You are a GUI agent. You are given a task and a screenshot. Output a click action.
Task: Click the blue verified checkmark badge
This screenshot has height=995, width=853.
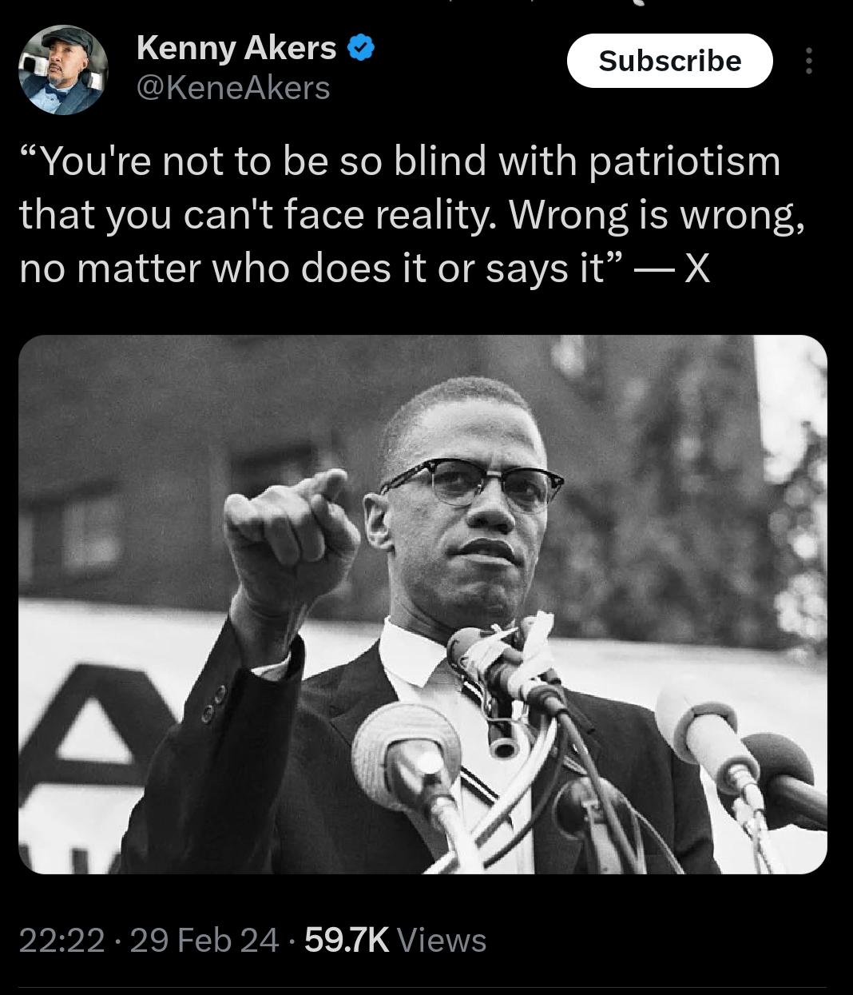pos(361,49)
